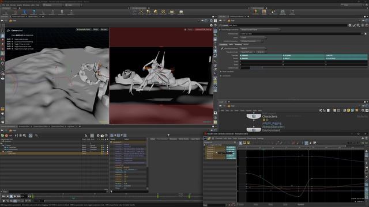Screen dimensions: 369x207
Task: Open the Build desktop dropdown
Action: [x=53, y=5]
